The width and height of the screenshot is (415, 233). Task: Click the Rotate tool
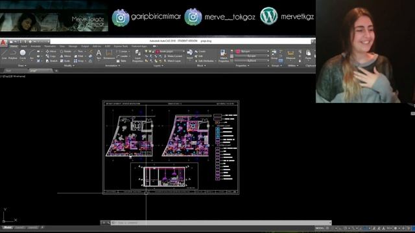point(65,51)
